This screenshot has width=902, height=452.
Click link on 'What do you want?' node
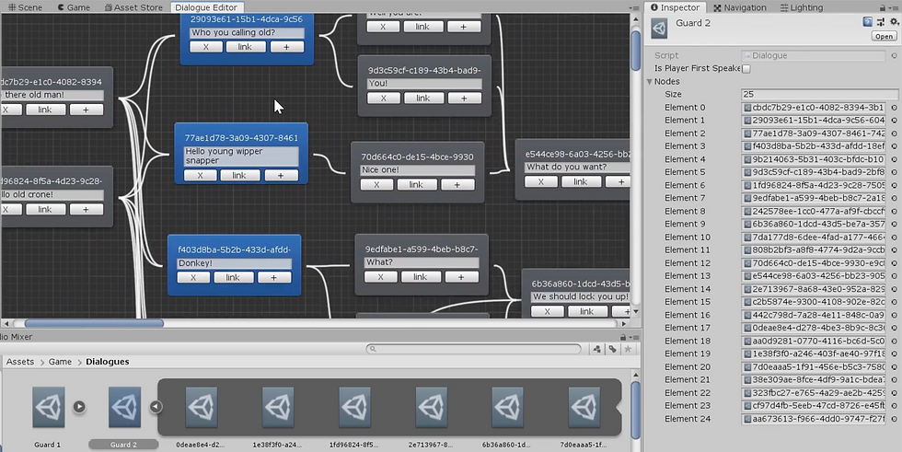(581, 181)
